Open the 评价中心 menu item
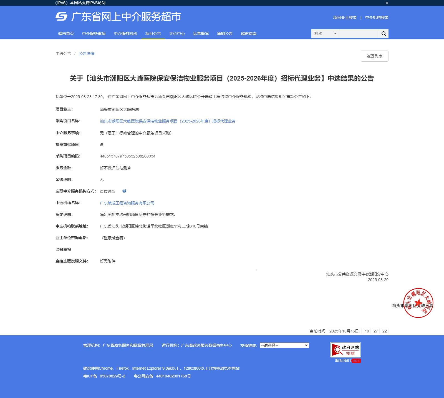 (177, 34)
